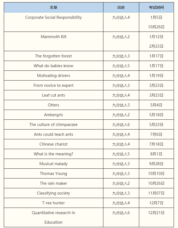Select the Leaf cut ants title

coord(53,95)
